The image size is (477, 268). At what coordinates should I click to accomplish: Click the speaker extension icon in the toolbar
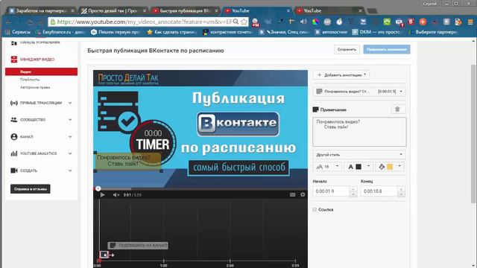pos(303,22)
